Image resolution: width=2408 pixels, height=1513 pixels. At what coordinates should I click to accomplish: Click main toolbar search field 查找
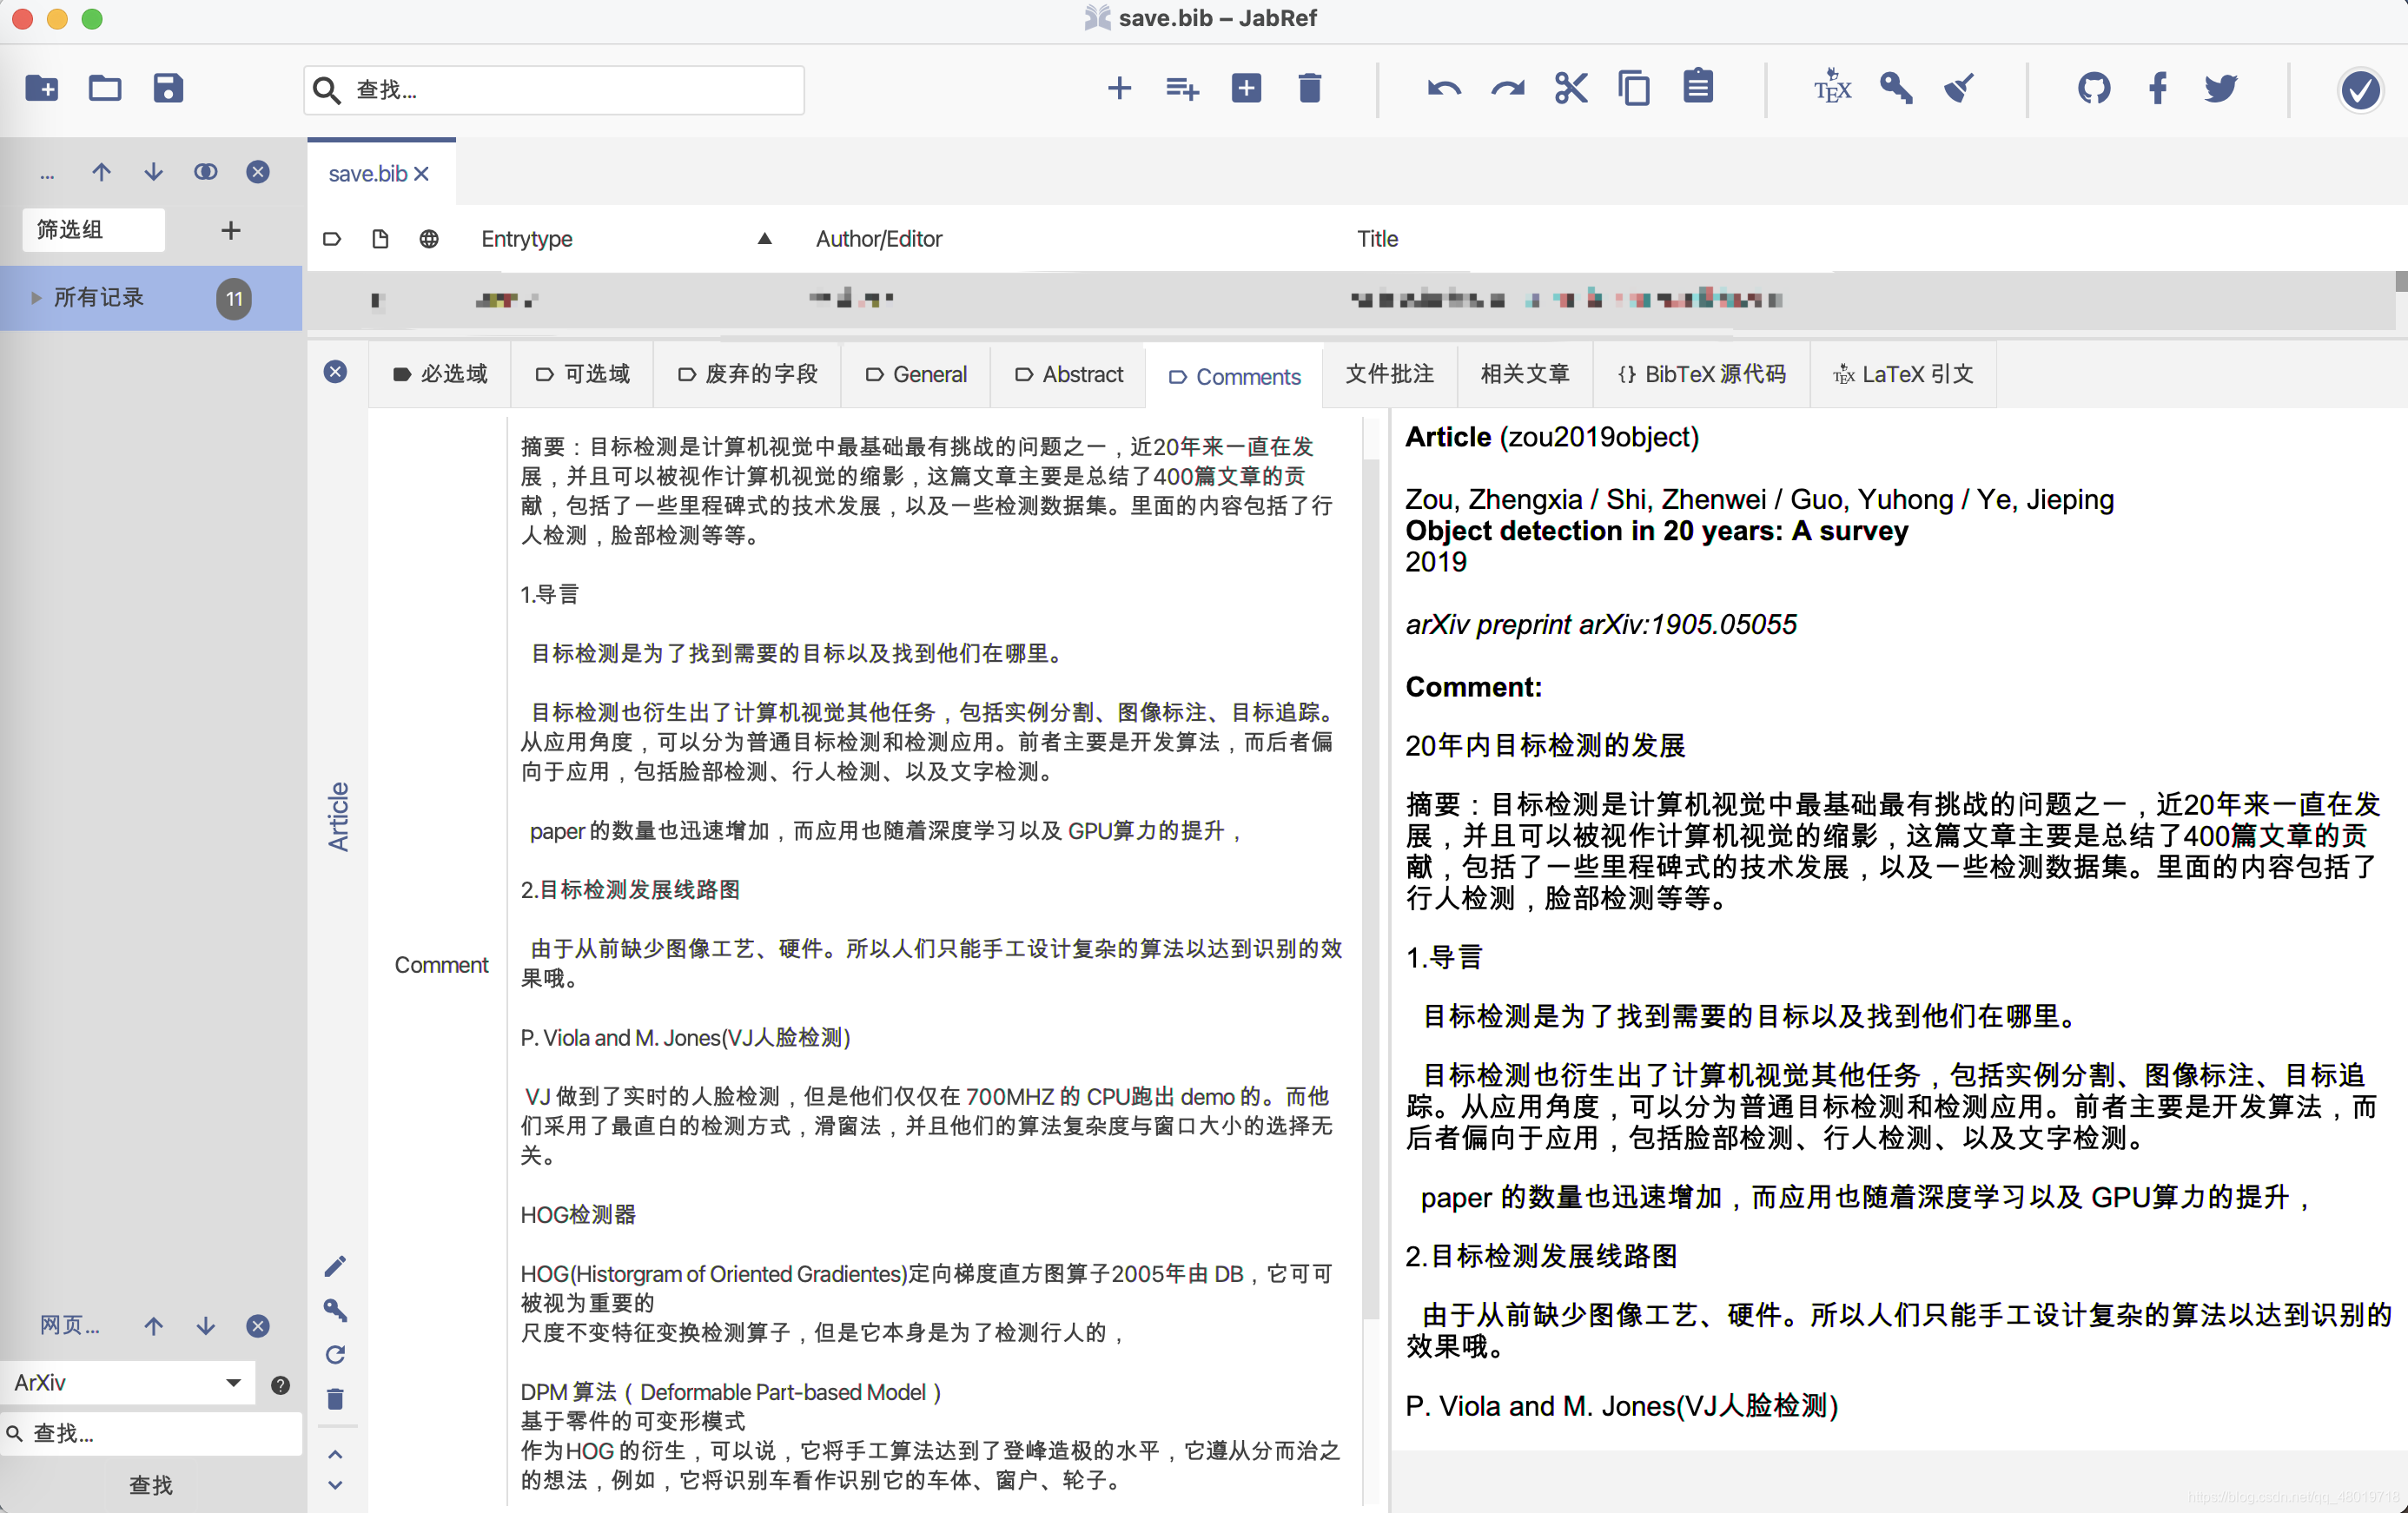[x=554, y=90]
